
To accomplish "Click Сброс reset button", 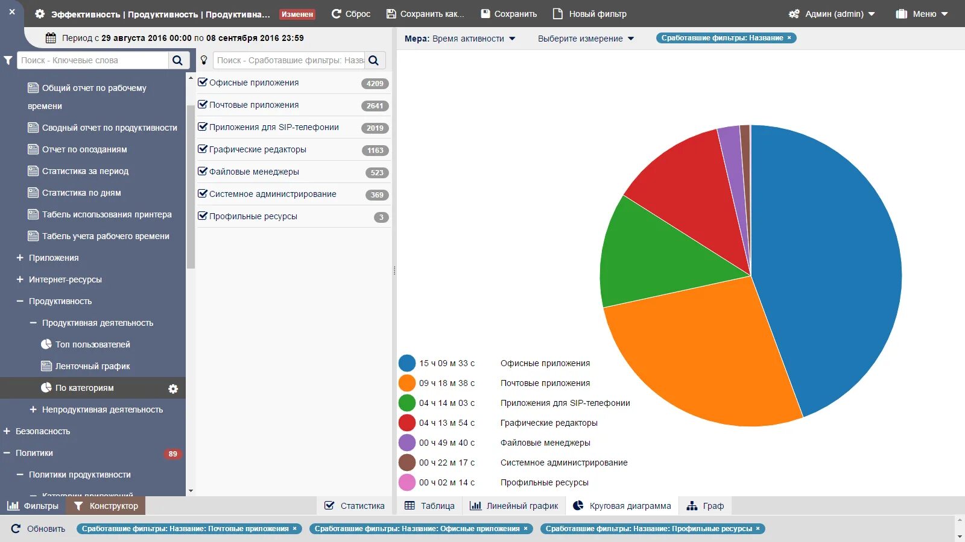I will [351, 13].
